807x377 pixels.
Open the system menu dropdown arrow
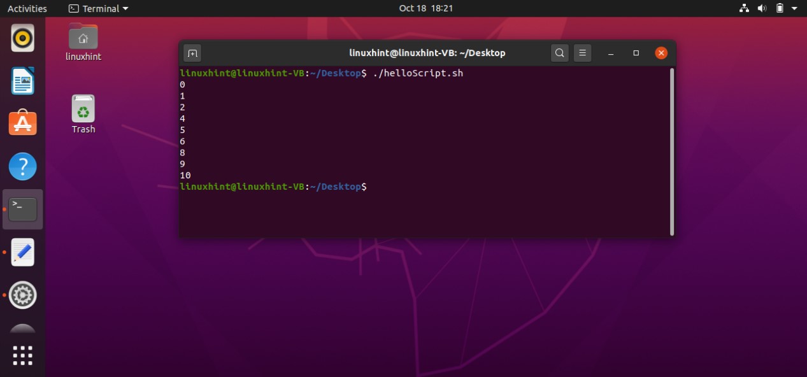(795, 8)
